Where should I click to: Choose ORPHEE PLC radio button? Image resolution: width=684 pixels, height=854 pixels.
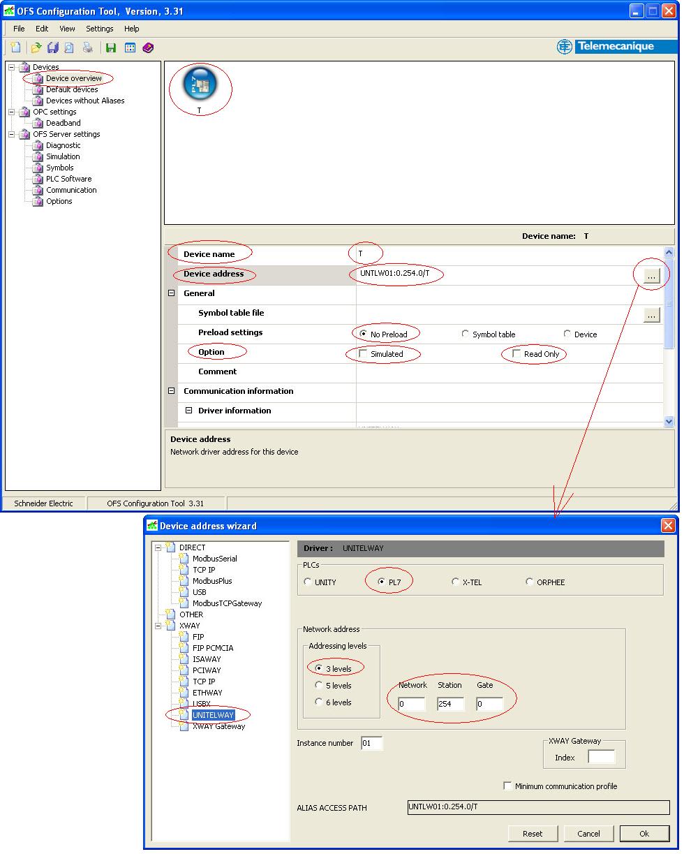(530, 582)
